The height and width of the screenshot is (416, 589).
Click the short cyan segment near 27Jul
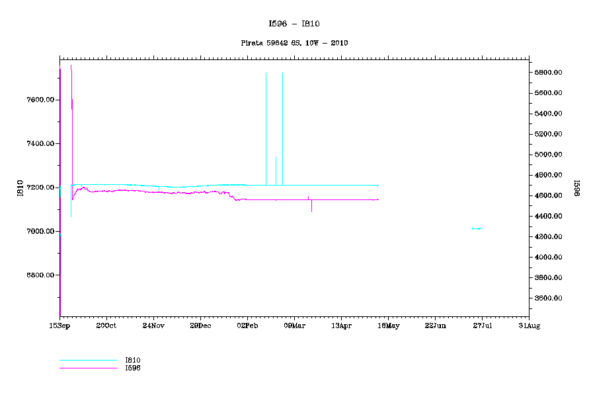tap(477, 228)
